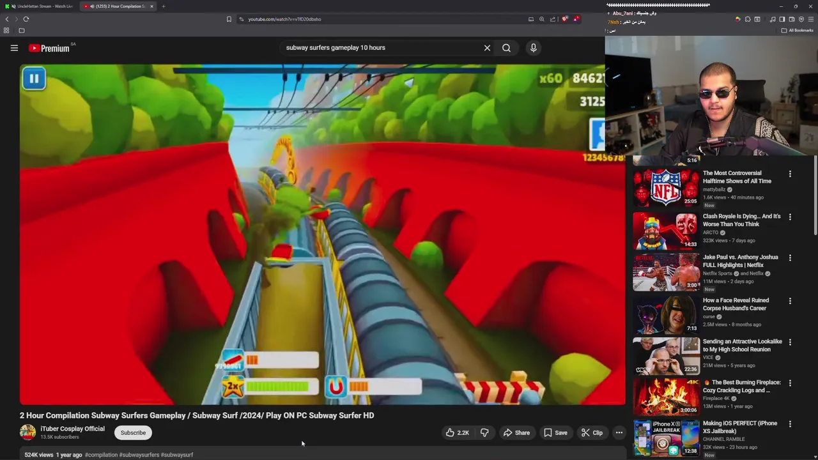Open options menu for Burning Fireplace video
The image size is (818, 460).
pyautogui.click(x=790, y=383)
